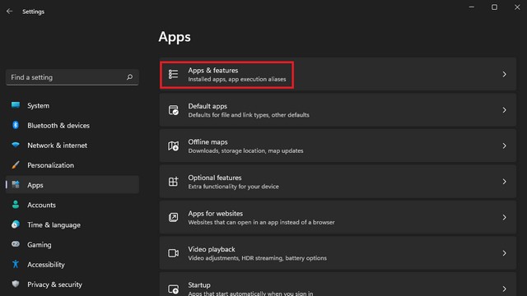Select Accounts in the sidebar
The width and height of the screenshot is (527, 296).
[72, 205]
